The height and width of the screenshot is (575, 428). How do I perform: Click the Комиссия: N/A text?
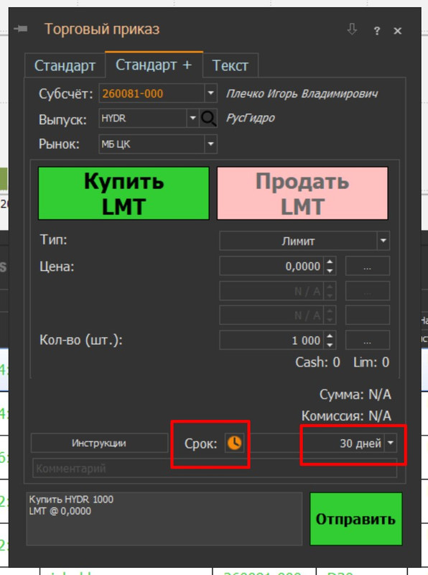point(346,416)
